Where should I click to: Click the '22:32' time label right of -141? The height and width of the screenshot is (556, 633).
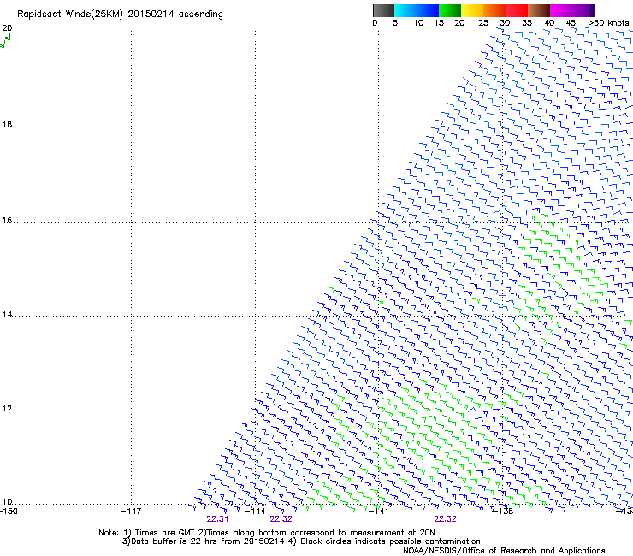click(446, 519)
